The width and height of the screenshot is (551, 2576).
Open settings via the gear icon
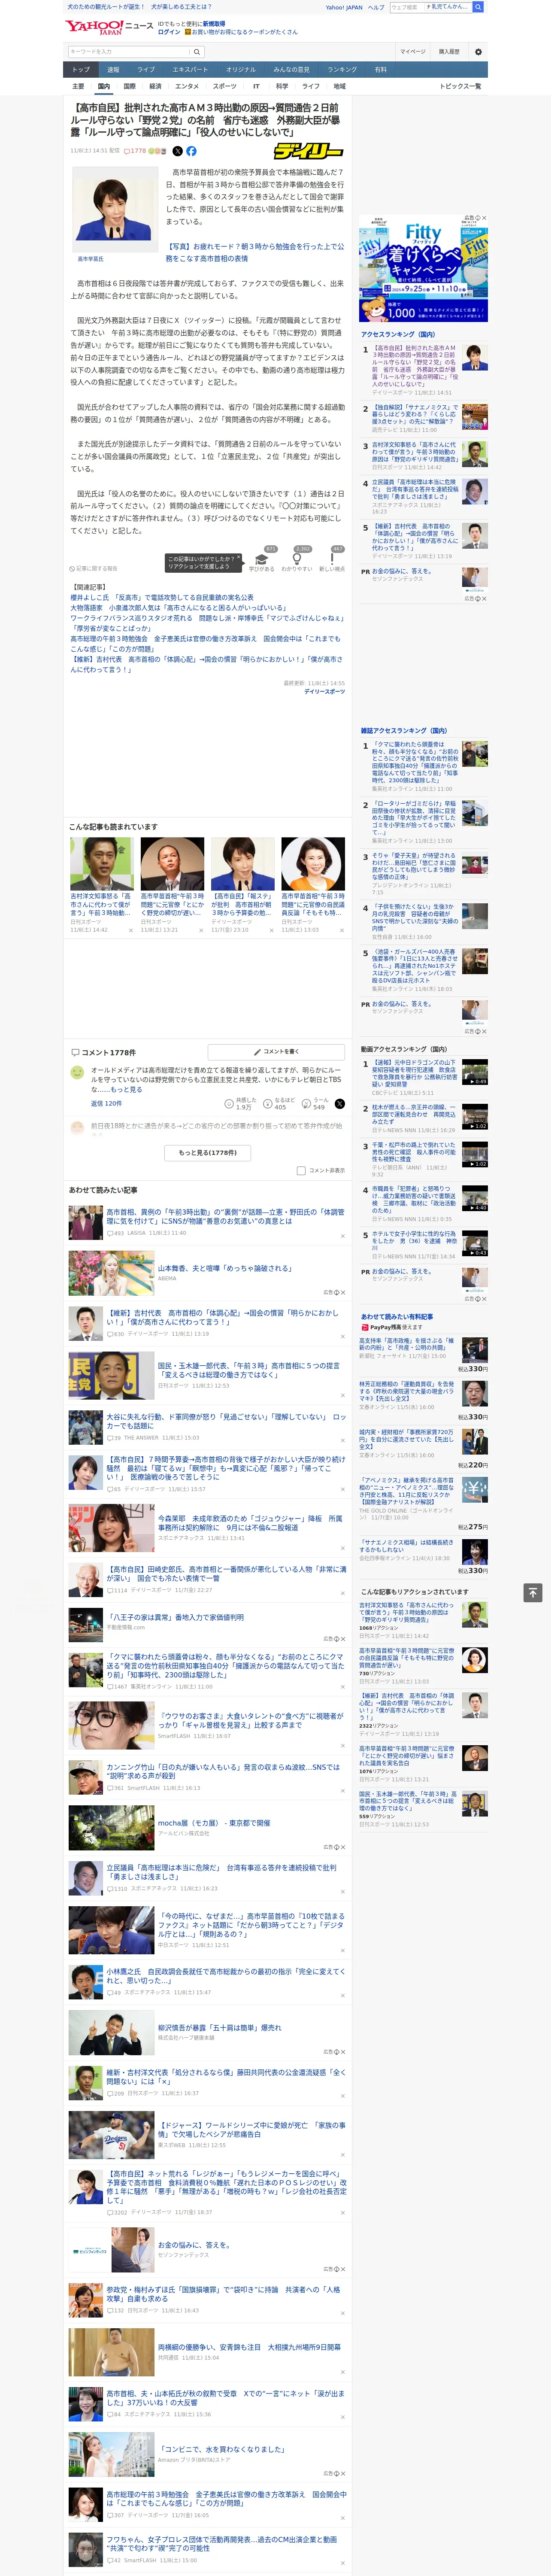(478, 51)
